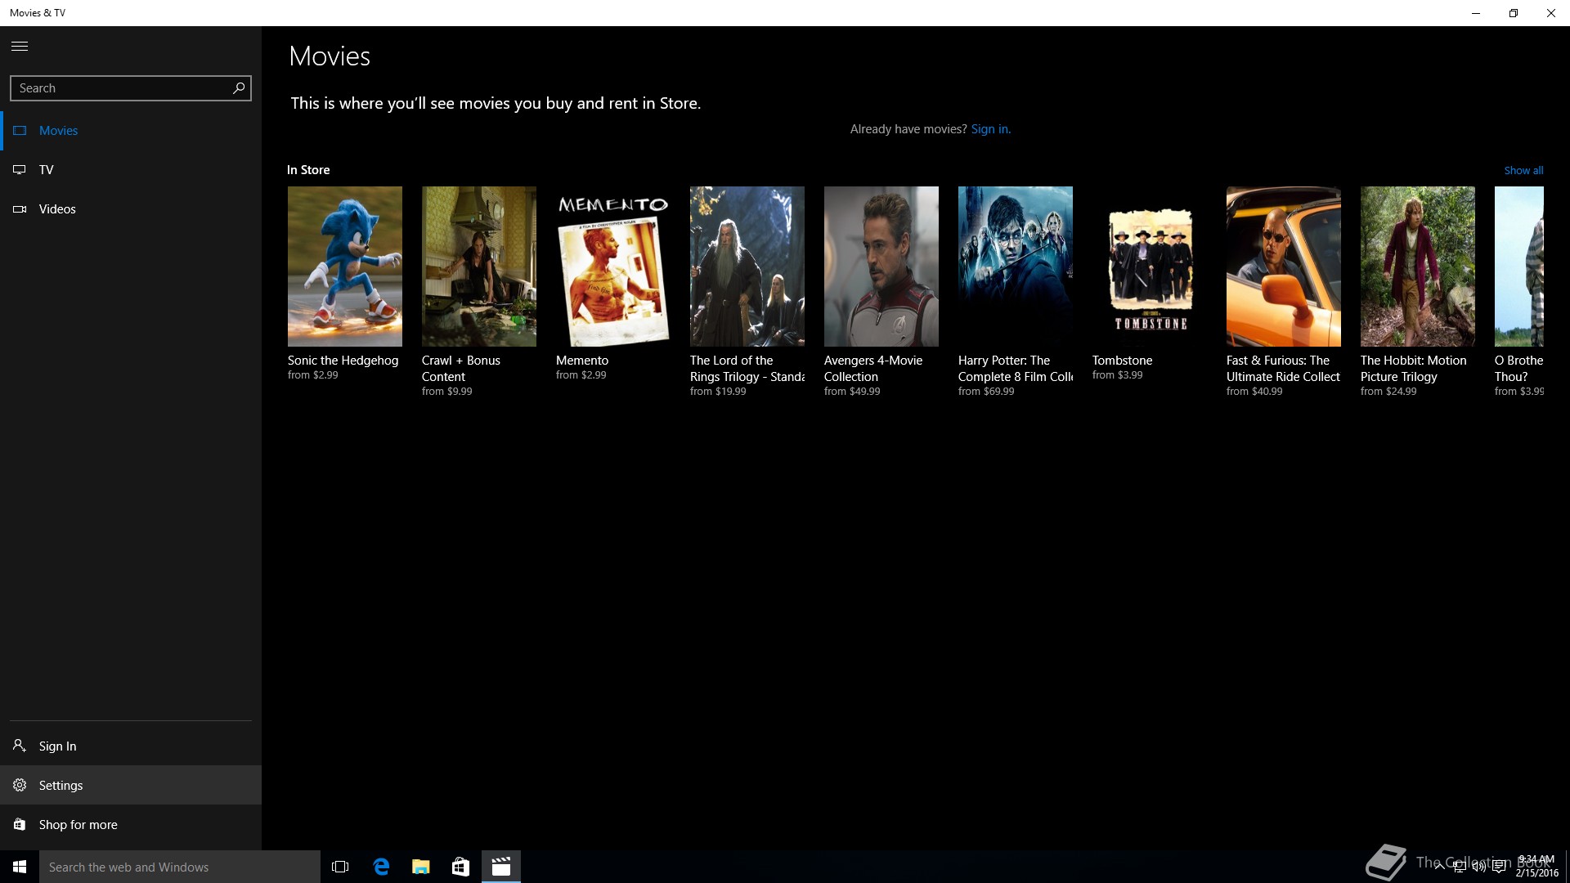Click the 'from $49.99' price text
Image resolution: width=1570 pixels, height=883 pixels.
[x=852, y=392]
